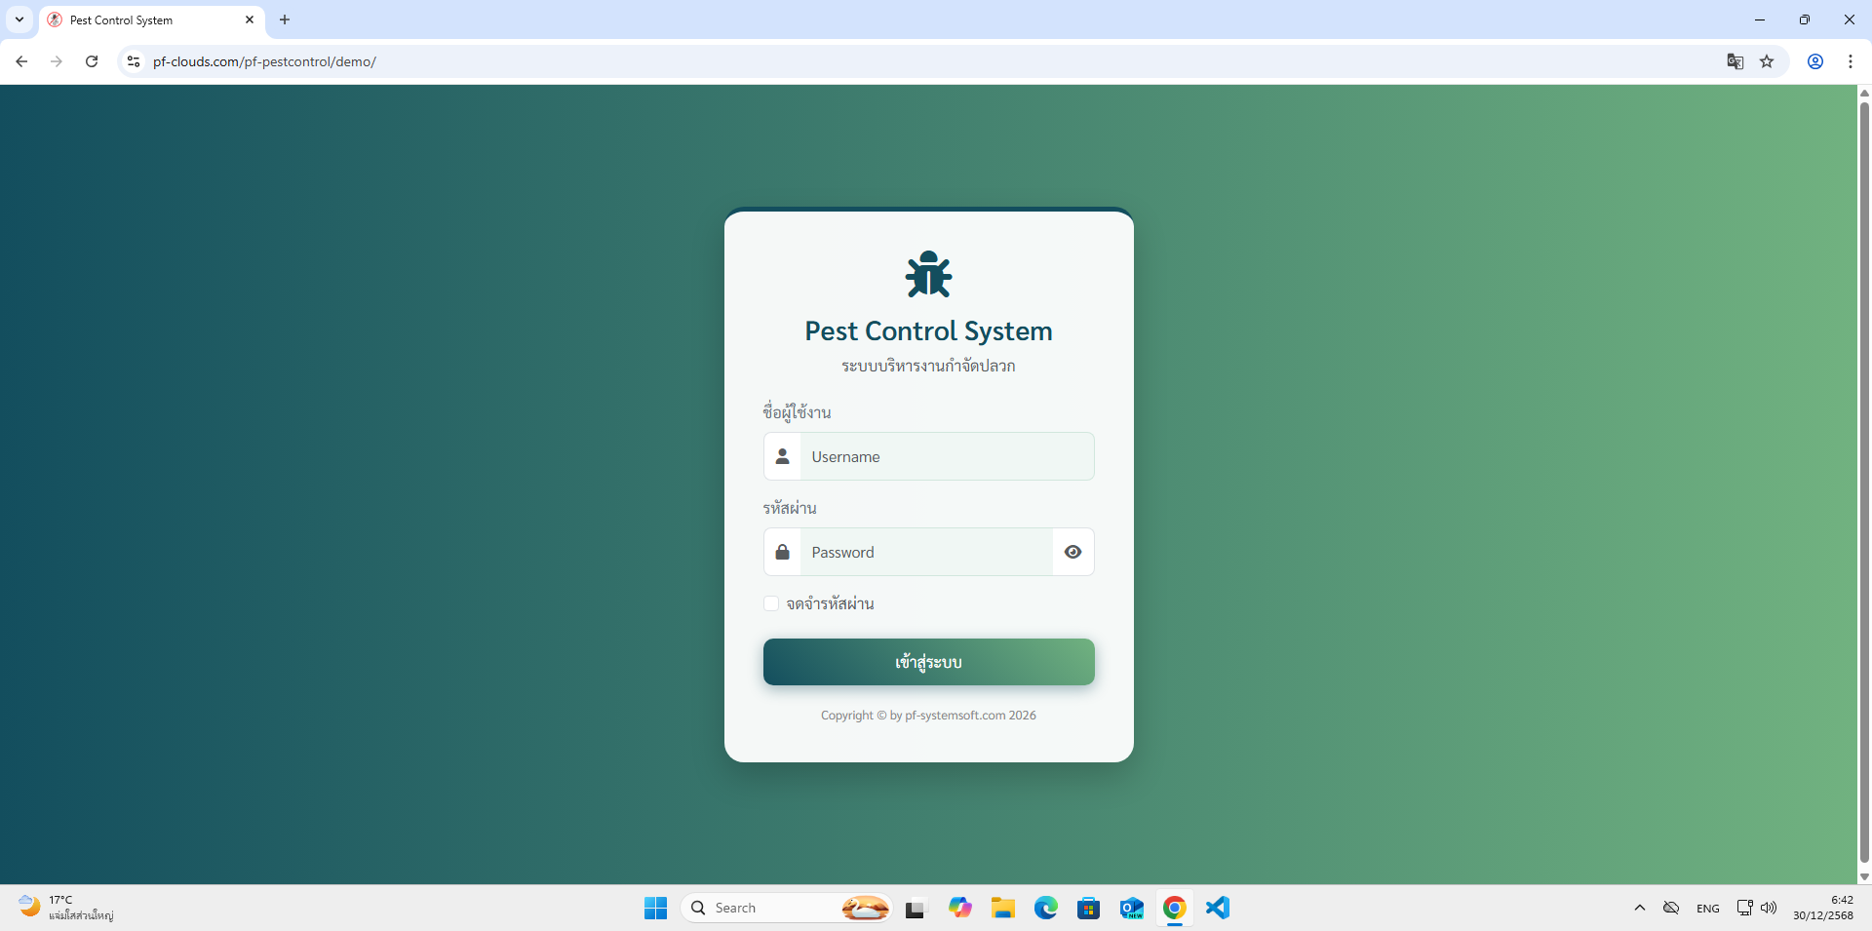Select the Pest Control System tab

[146, 19]
